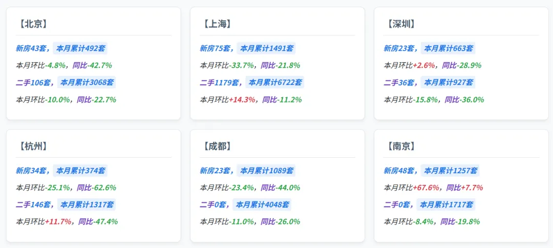
Task: Select Shanghai's 本月累计6722套 highlighted label
Action: tap(275, 82)
